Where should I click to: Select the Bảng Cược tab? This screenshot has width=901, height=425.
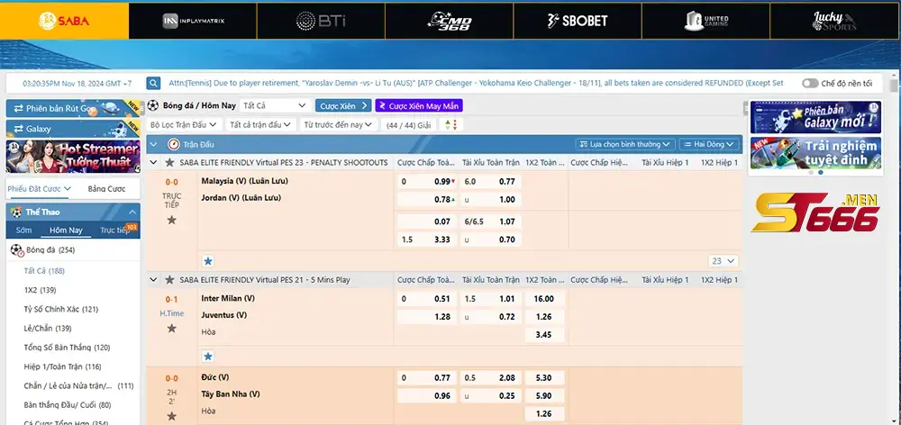(107, 188)
